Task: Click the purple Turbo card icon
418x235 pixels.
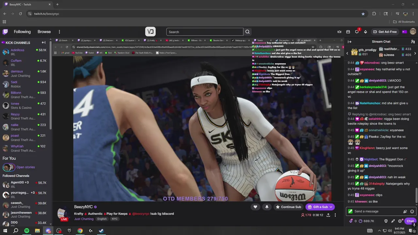Action: coord(405,32)
